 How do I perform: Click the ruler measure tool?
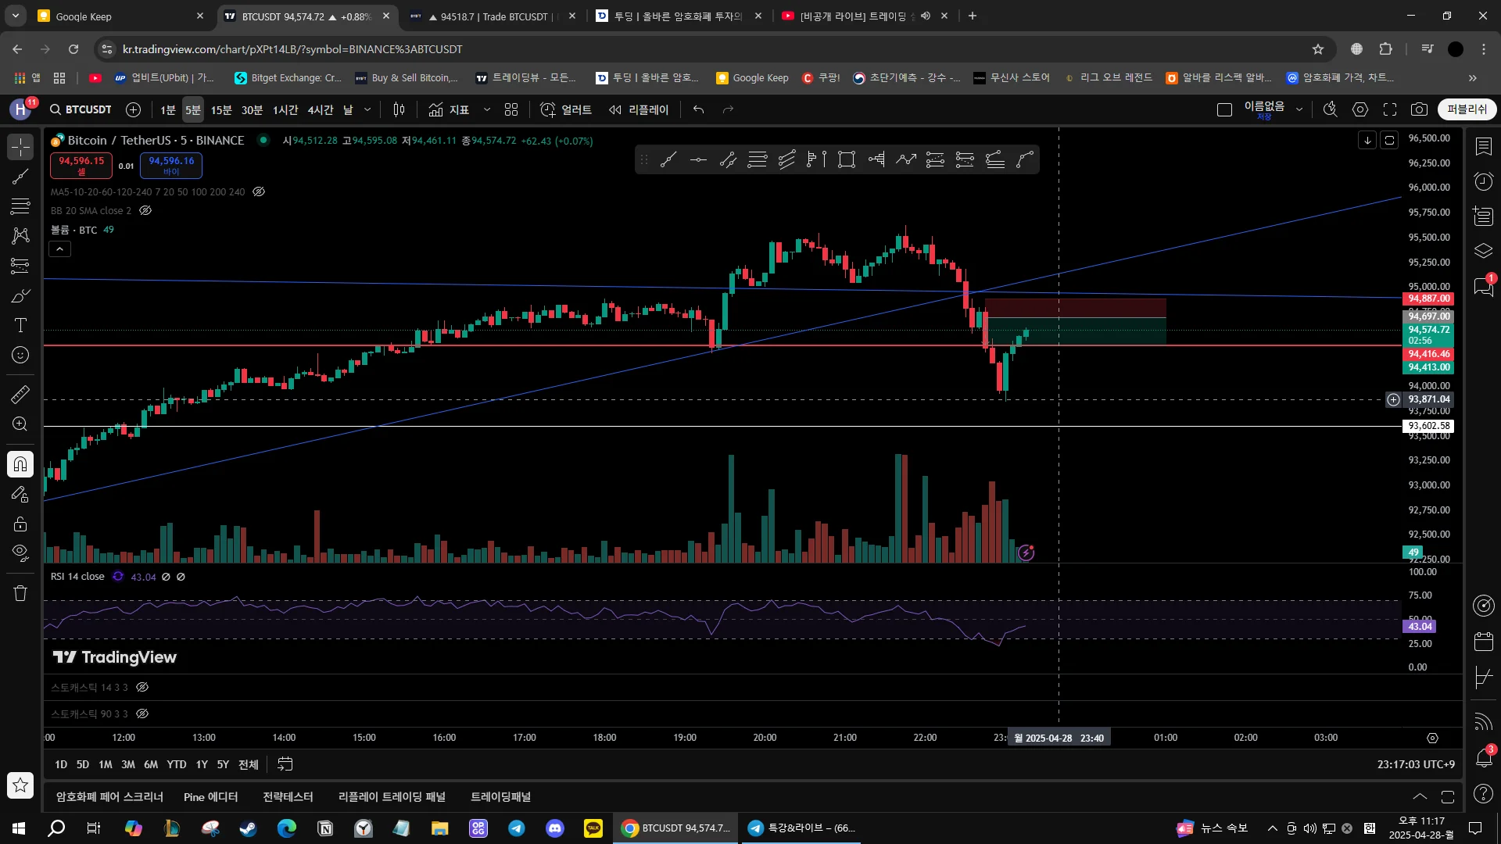point(20,395)
